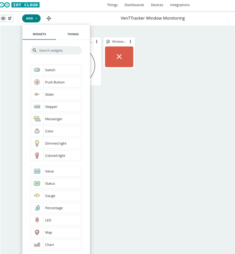Choose the Color label

tap(49, 131)
